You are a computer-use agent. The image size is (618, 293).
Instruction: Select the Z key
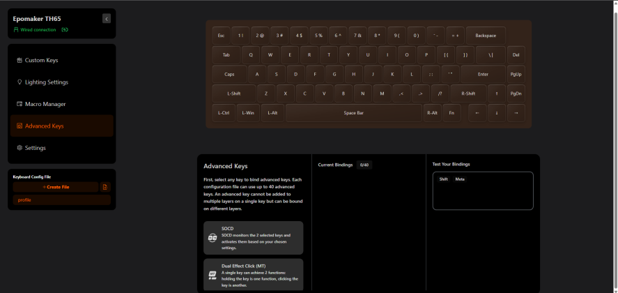tap(266, 93)
